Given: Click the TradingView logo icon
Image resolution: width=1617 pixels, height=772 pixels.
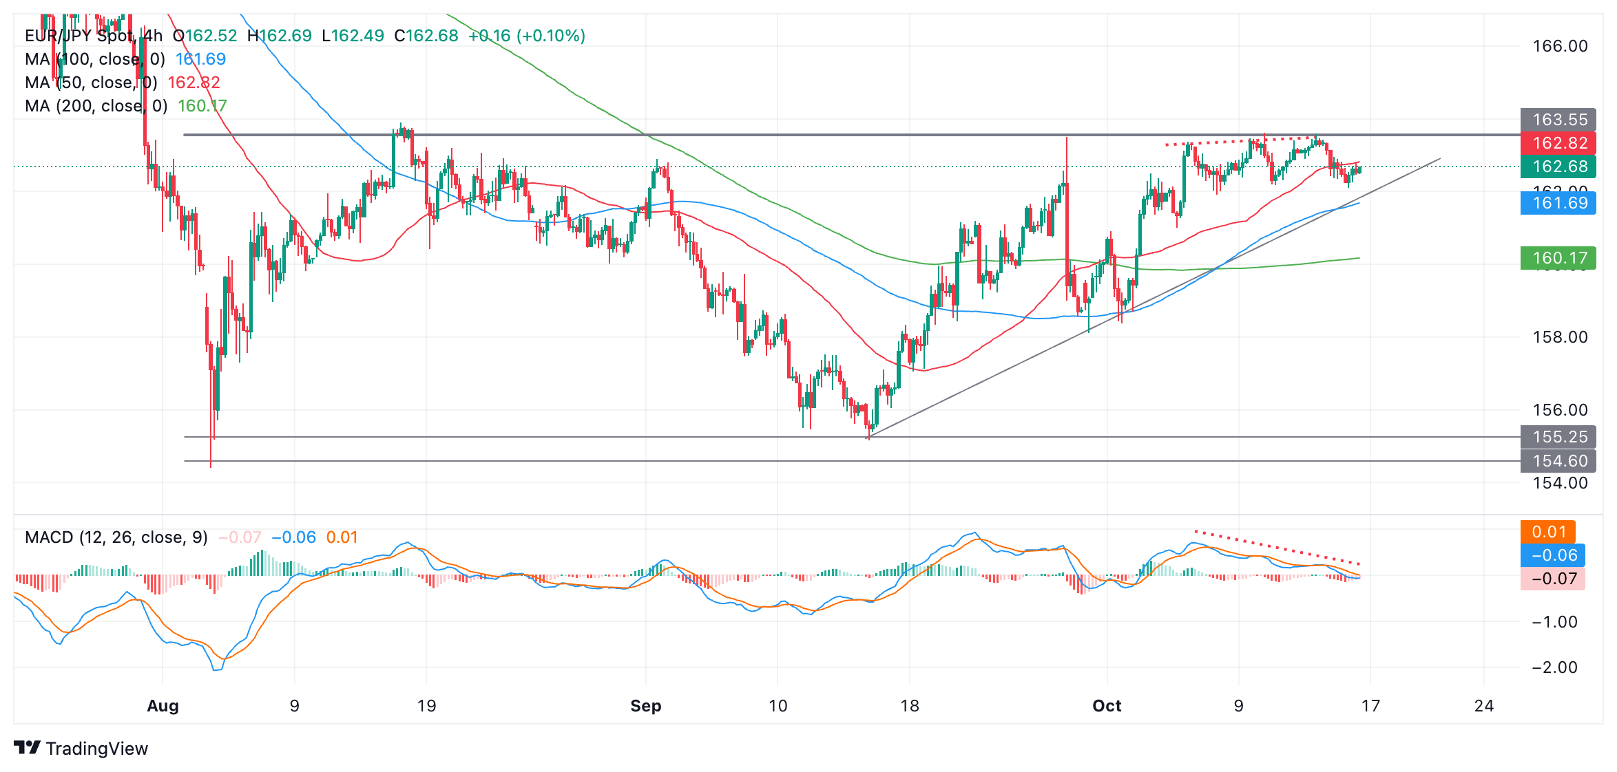Looking at the screenshot, I should (28, 747).
